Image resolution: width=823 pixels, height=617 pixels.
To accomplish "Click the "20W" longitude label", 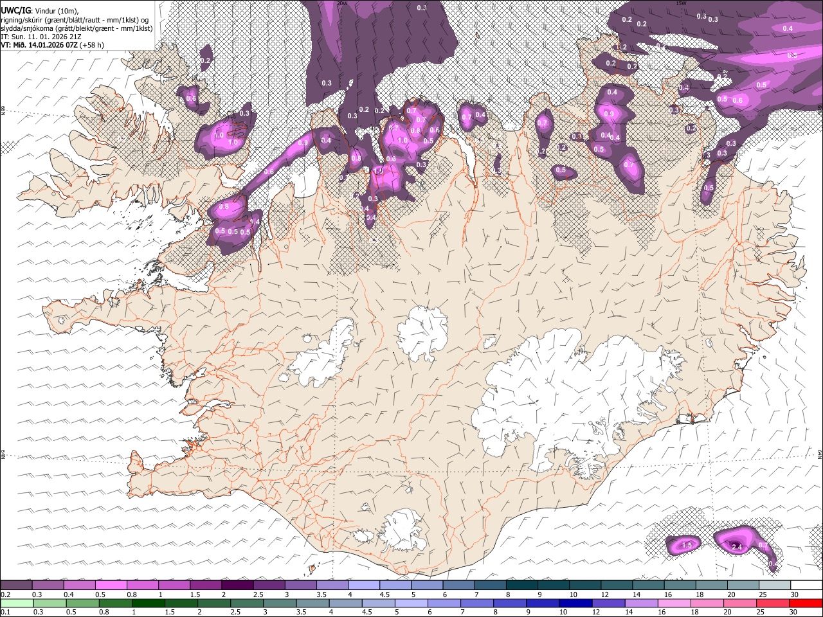I will click(342, 3).
